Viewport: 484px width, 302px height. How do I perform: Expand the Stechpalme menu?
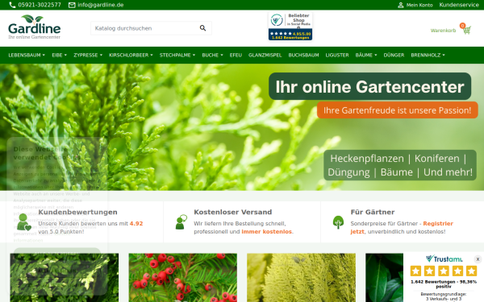177,55
